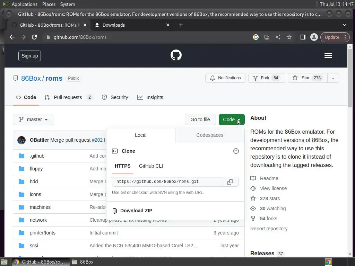
Task: Click the Chrome icon in the bottom-right tray
Action: click(328, 262)
